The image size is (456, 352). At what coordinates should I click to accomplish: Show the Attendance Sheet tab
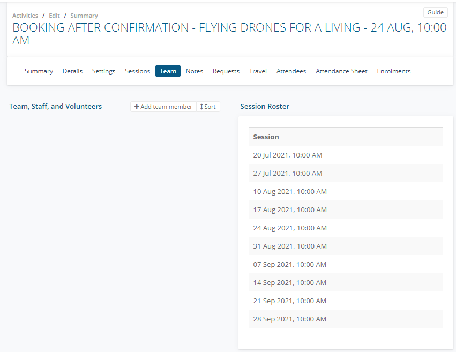pos(341,71)
